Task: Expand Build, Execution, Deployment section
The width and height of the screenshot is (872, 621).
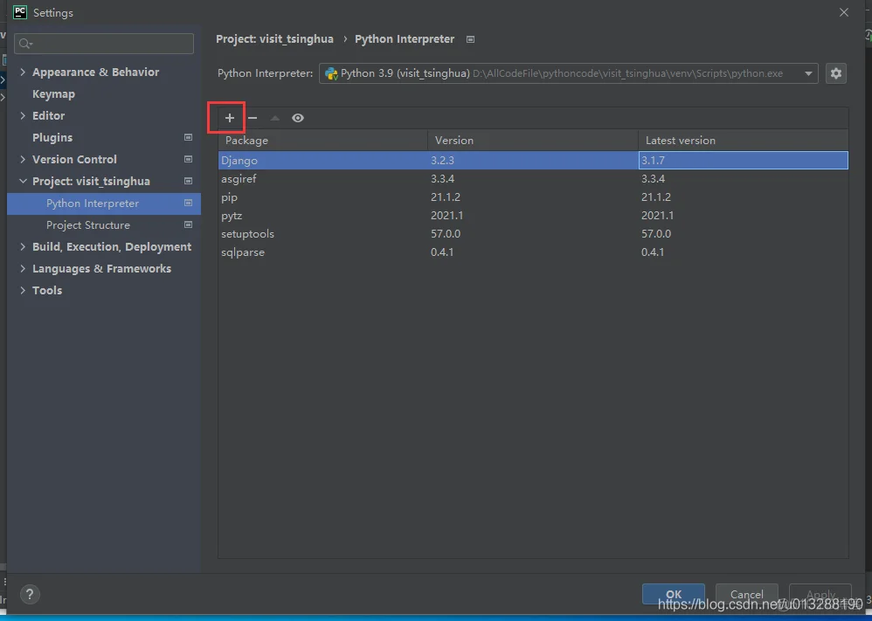Action: coord(23,247)
